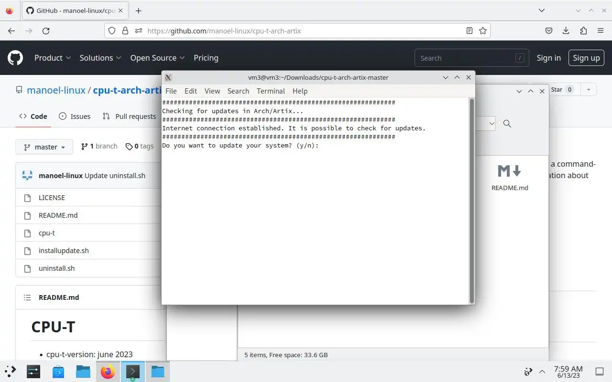612x382 pixels.
Task: Click the README.md outline list icon
Action: 27,297
